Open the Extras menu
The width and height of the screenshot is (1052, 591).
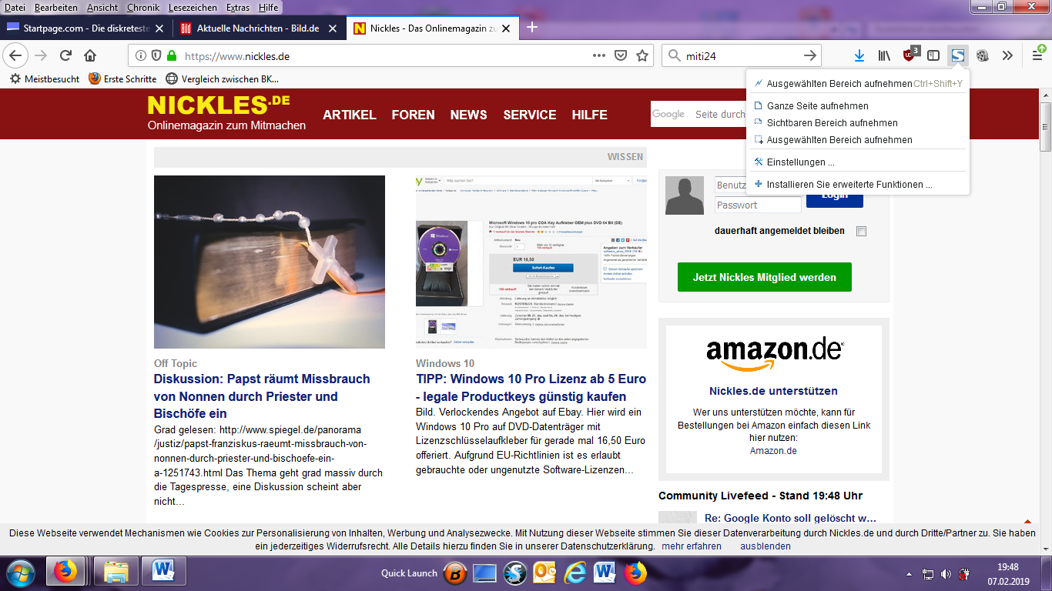click(238, 7)
